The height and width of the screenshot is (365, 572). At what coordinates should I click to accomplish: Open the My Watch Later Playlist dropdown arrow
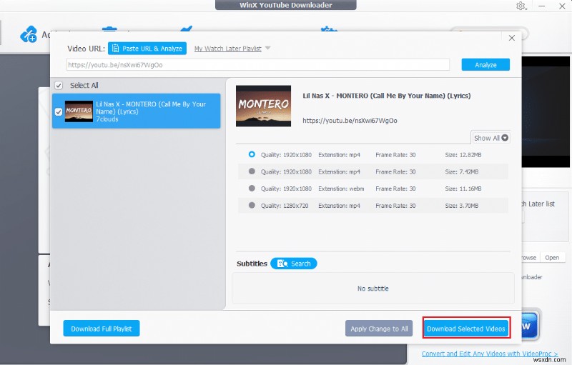pyautogui.click(x=267, y=48)
